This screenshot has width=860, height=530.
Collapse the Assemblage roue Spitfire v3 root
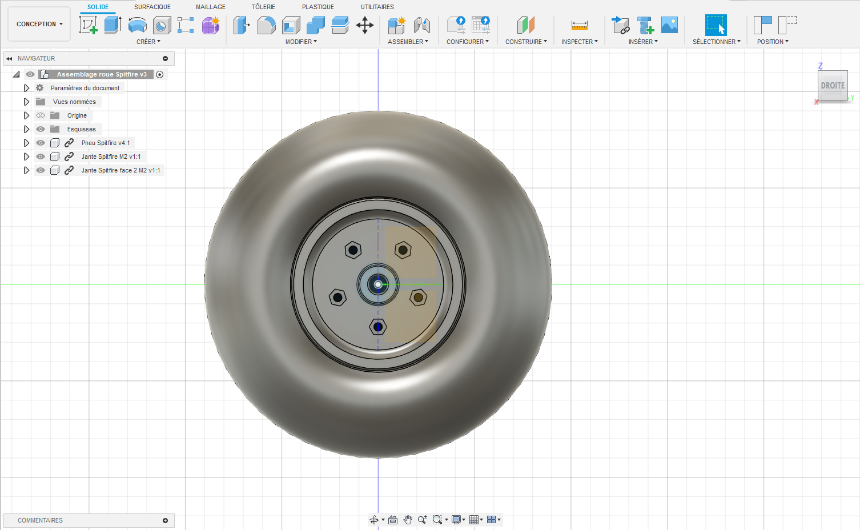point(17,74)
